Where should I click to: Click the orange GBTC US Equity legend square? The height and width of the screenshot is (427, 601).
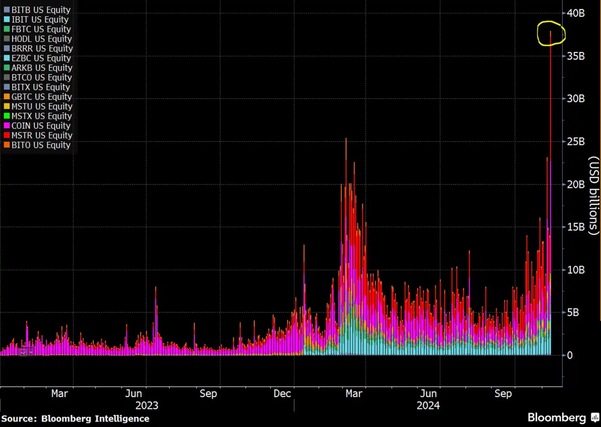[x=7, y=97]
